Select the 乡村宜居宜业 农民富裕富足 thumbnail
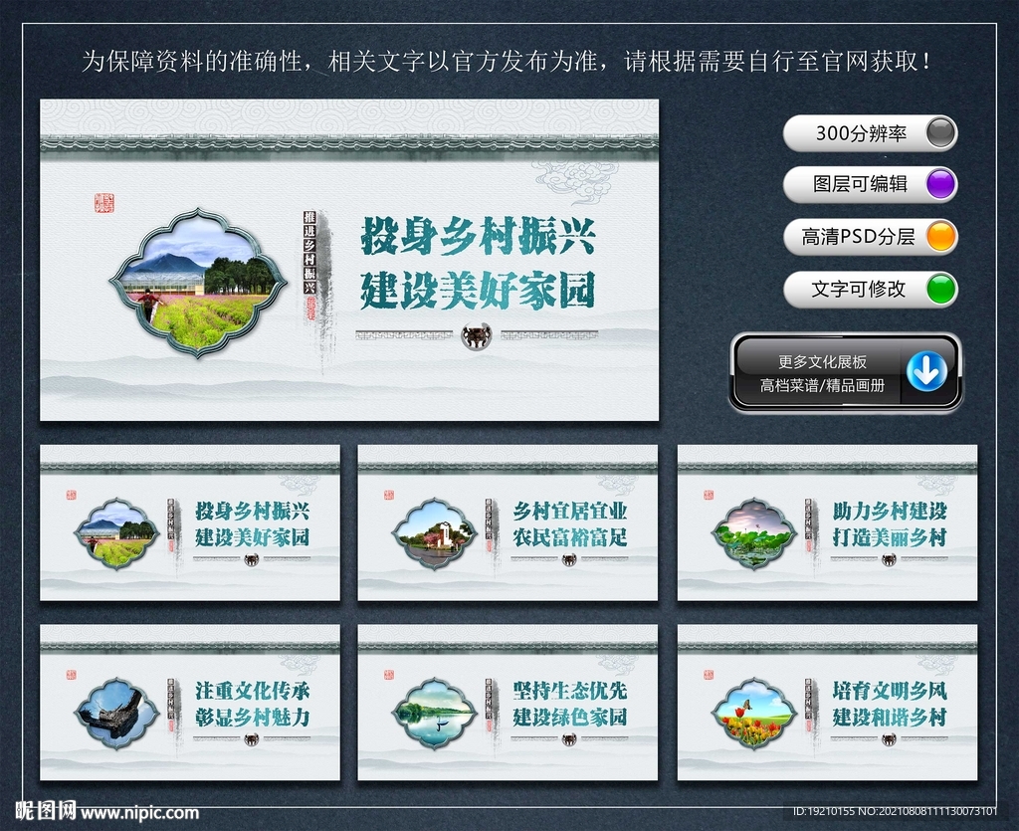 click(508, 523)
